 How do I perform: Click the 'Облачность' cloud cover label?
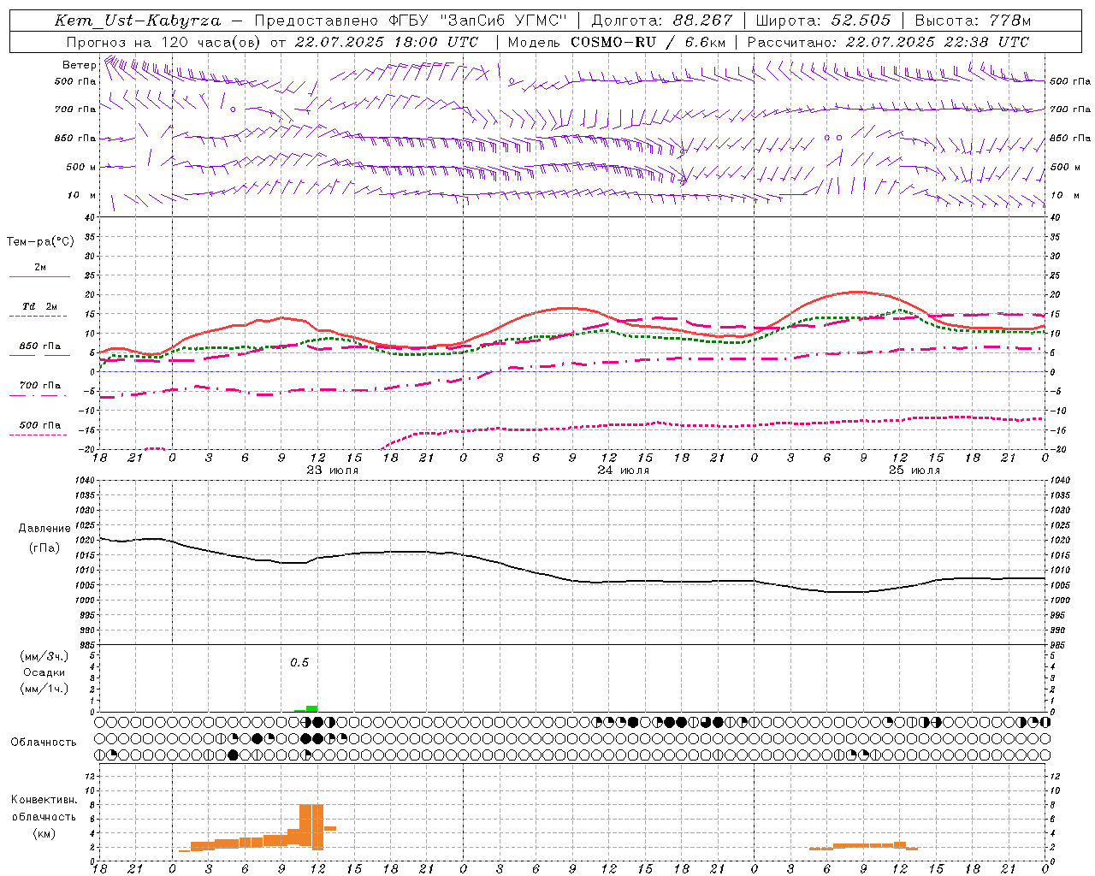(44, 742)
